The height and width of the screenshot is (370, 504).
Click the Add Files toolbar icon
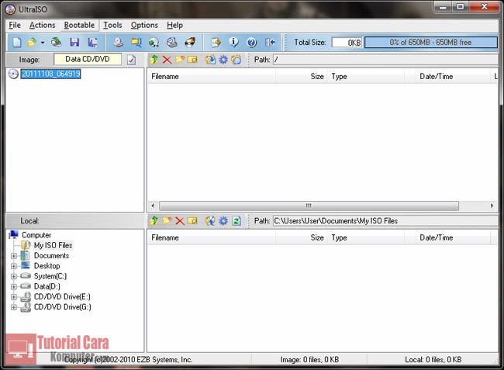[216, 43]
